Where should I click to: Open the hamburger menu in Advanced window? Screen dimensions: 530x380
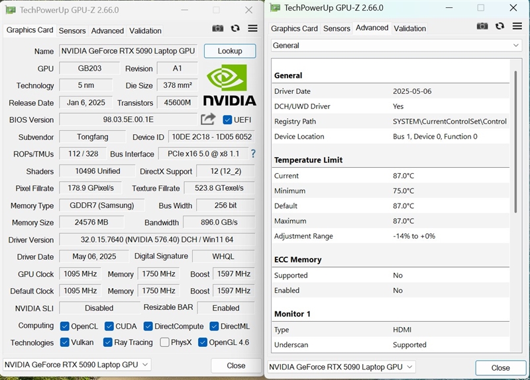[517, 26]
